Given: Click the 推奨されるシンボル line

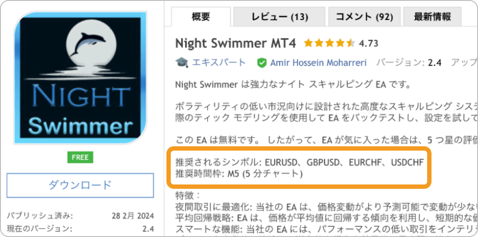Looking at the screenshot, I should click(299, 163).
